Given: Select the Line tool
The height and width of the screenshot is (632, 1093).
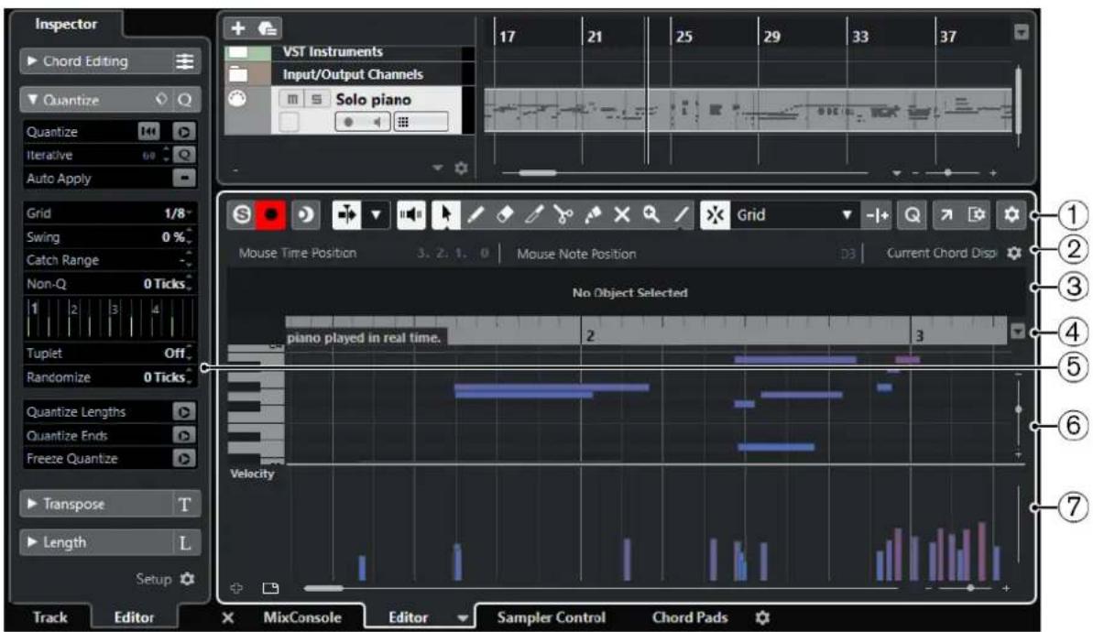Looking at the screenshot, I should (x=681, y=214).
